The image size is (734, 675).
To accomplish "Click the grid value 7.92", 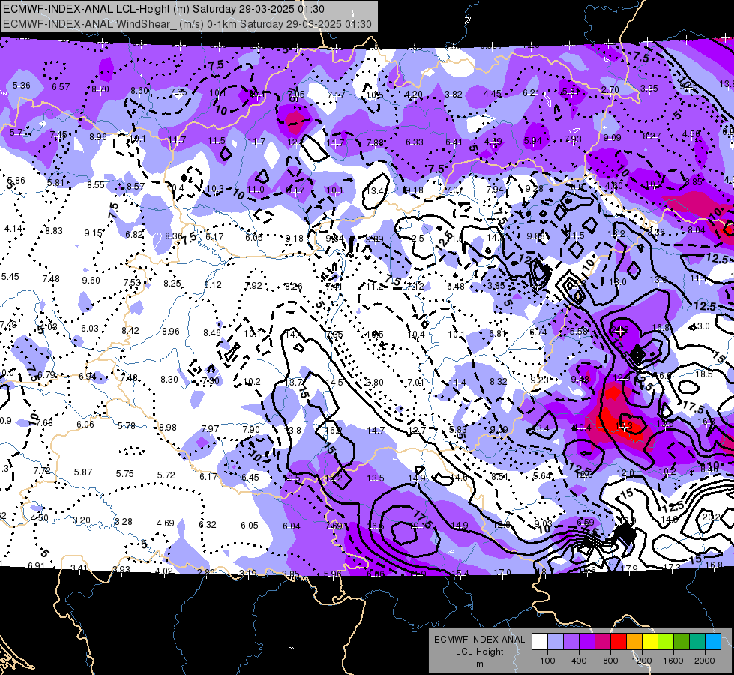I will (x=253, y=285).
